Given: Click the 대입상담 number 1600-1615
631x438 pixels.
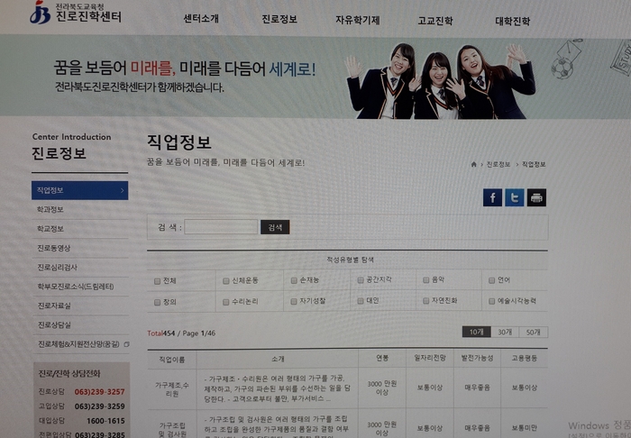Looking at the screenshot, I should (x=105, y=421).
